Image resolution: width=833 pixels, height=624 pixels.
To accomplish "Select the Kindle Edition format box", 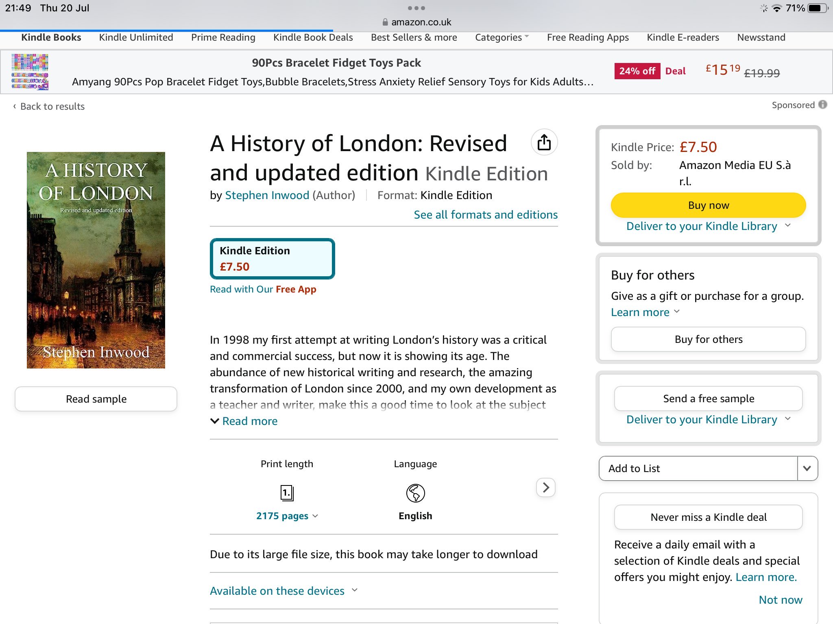I will pyautogui.click(x=272, y=258).
